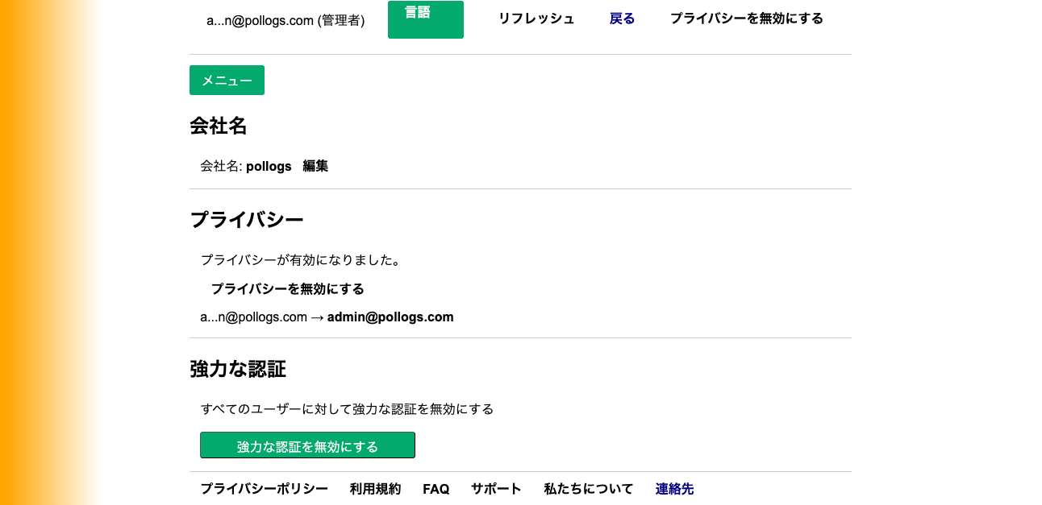Click プライバシーを無効にする in the top bar
Viewport: 1042px width, 505px height.
pyautogui.click(x=746, y=19)
